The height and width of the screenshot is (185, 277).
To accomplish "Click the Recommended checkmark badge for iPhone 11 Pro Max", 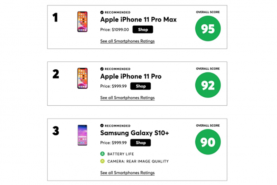I will (102, 12).
